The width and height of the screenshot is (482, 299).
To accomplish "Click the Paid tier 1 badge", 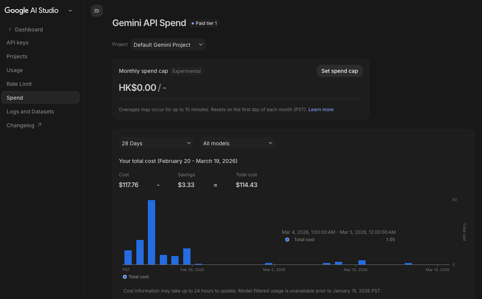I will 204,23.
